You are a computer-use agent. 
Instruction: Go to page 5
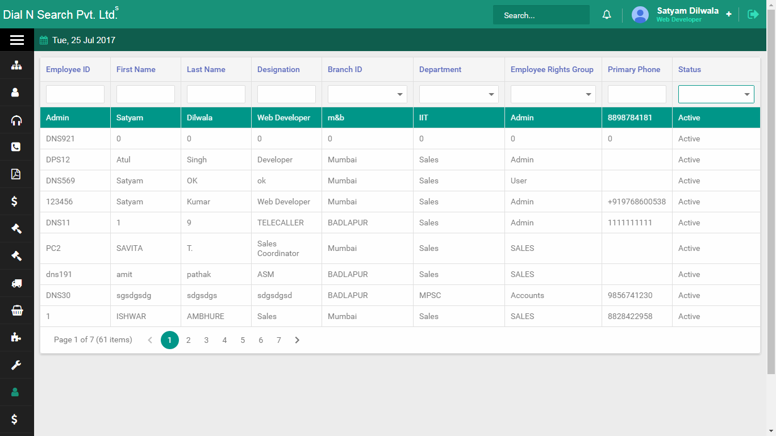(243, 340)
